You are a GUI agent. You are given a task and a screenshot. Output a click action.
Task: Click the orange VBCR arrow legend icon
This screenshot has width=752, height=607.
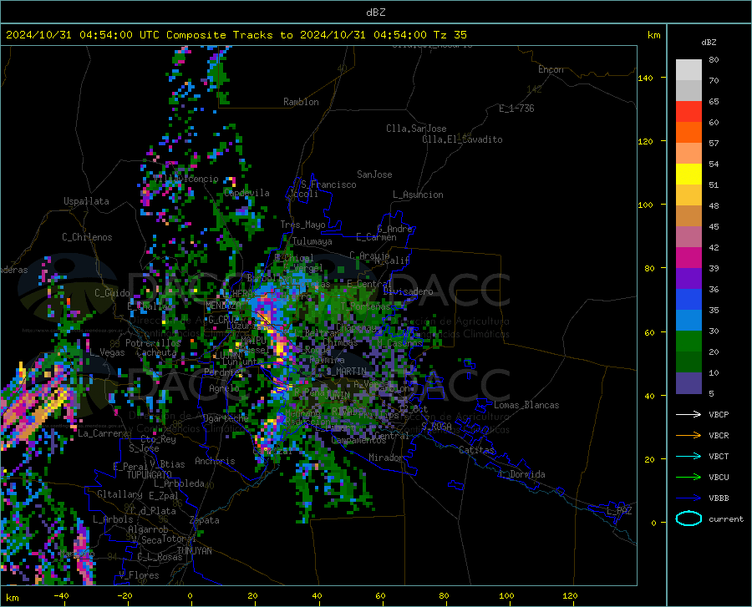pyautogui.click(x=688, y=436)
